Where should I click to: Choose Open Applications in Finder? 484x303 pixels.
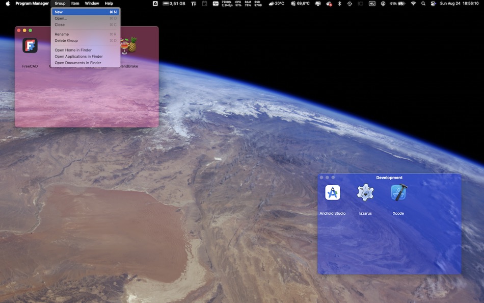pos(86,56)
